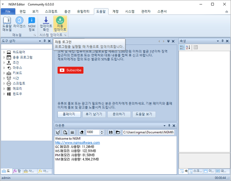Switch to the 옵션 ribbon tab
Screen dimensions: 231x181
67,11
